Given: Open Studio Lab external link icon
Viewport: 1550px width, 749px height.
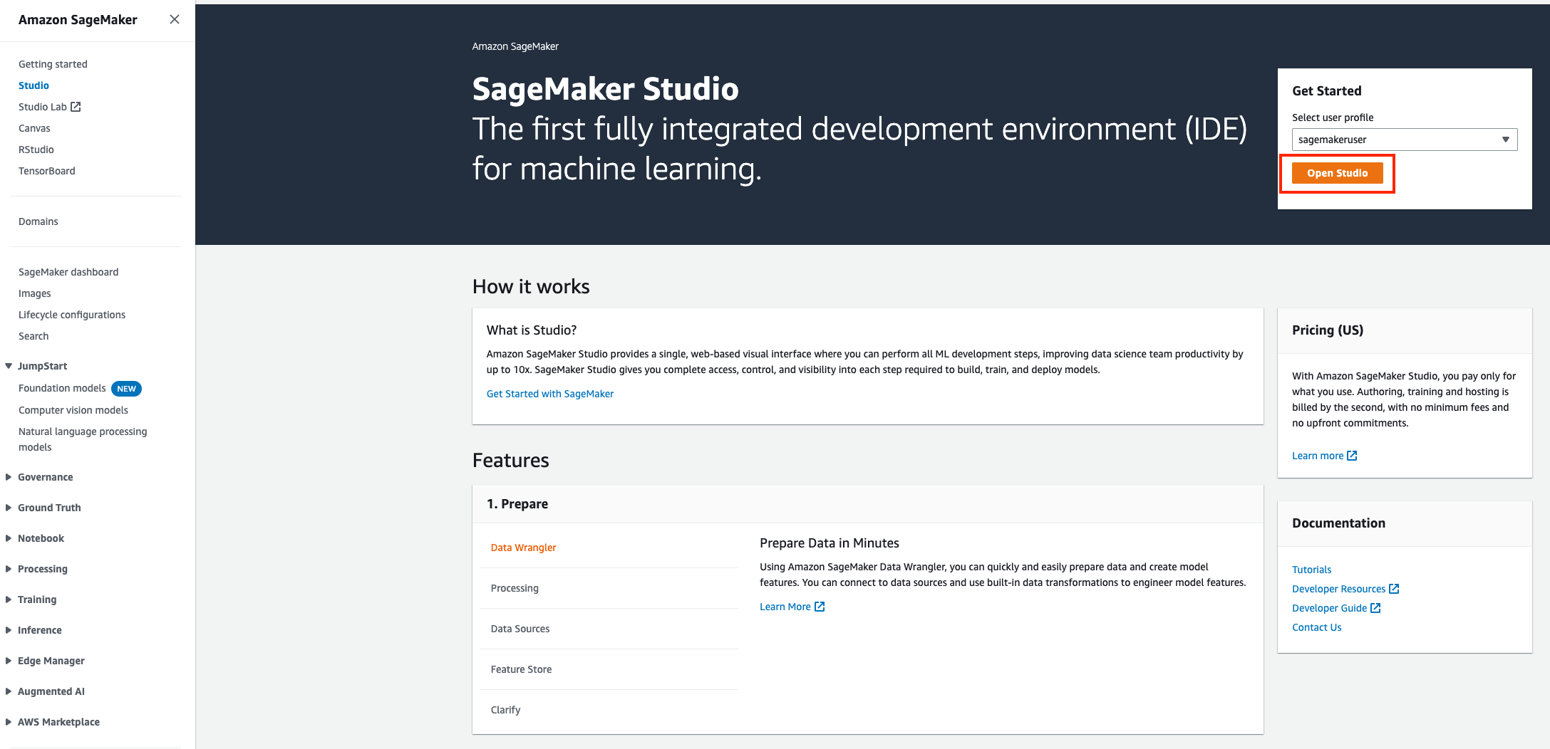Looking at the screenshot, I should (x=76, y=107).
